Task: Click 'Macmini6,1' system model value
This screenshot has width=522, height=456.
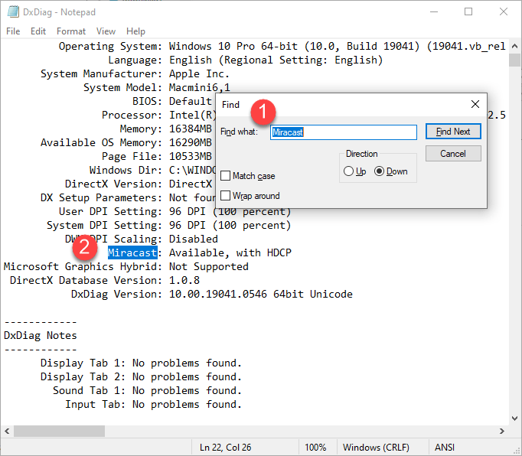Action: (x=200, y=87)
